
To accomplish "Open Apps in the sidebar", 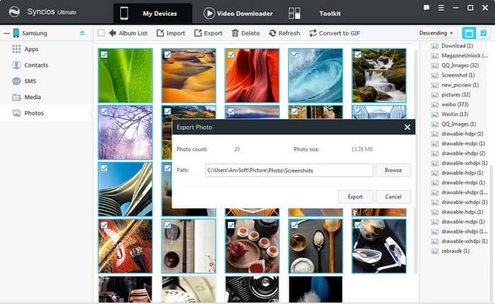I will (x=31, y=49).
